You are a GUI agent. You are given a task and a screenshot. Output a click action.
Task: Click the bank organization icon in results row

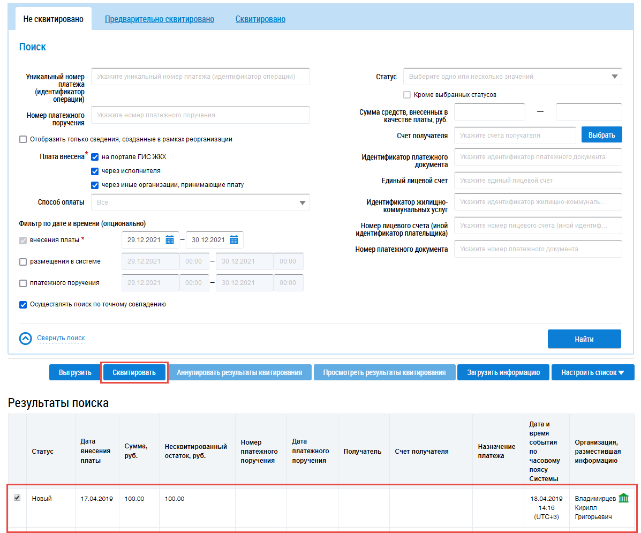623,498
